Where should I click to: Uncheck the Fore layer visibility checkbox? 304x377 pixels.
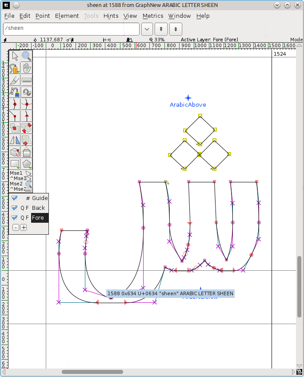point(14,218)
